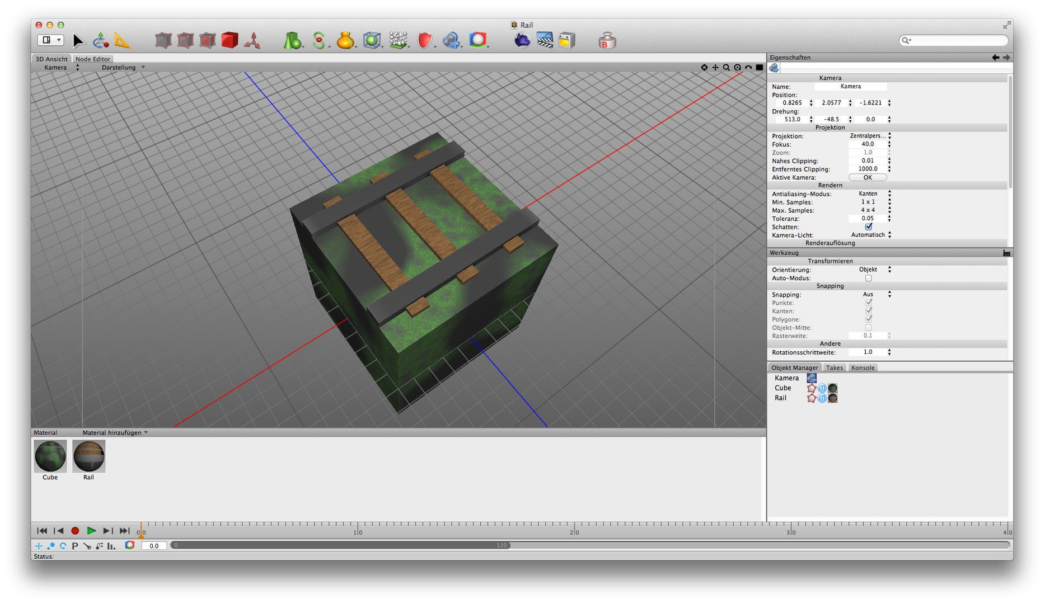Click the red B weight icon

coord(607,40)
